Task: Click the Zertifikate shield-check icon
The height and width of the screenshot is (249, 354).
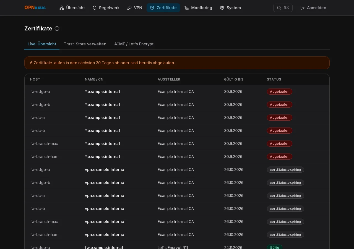Action: click(152, 8)
